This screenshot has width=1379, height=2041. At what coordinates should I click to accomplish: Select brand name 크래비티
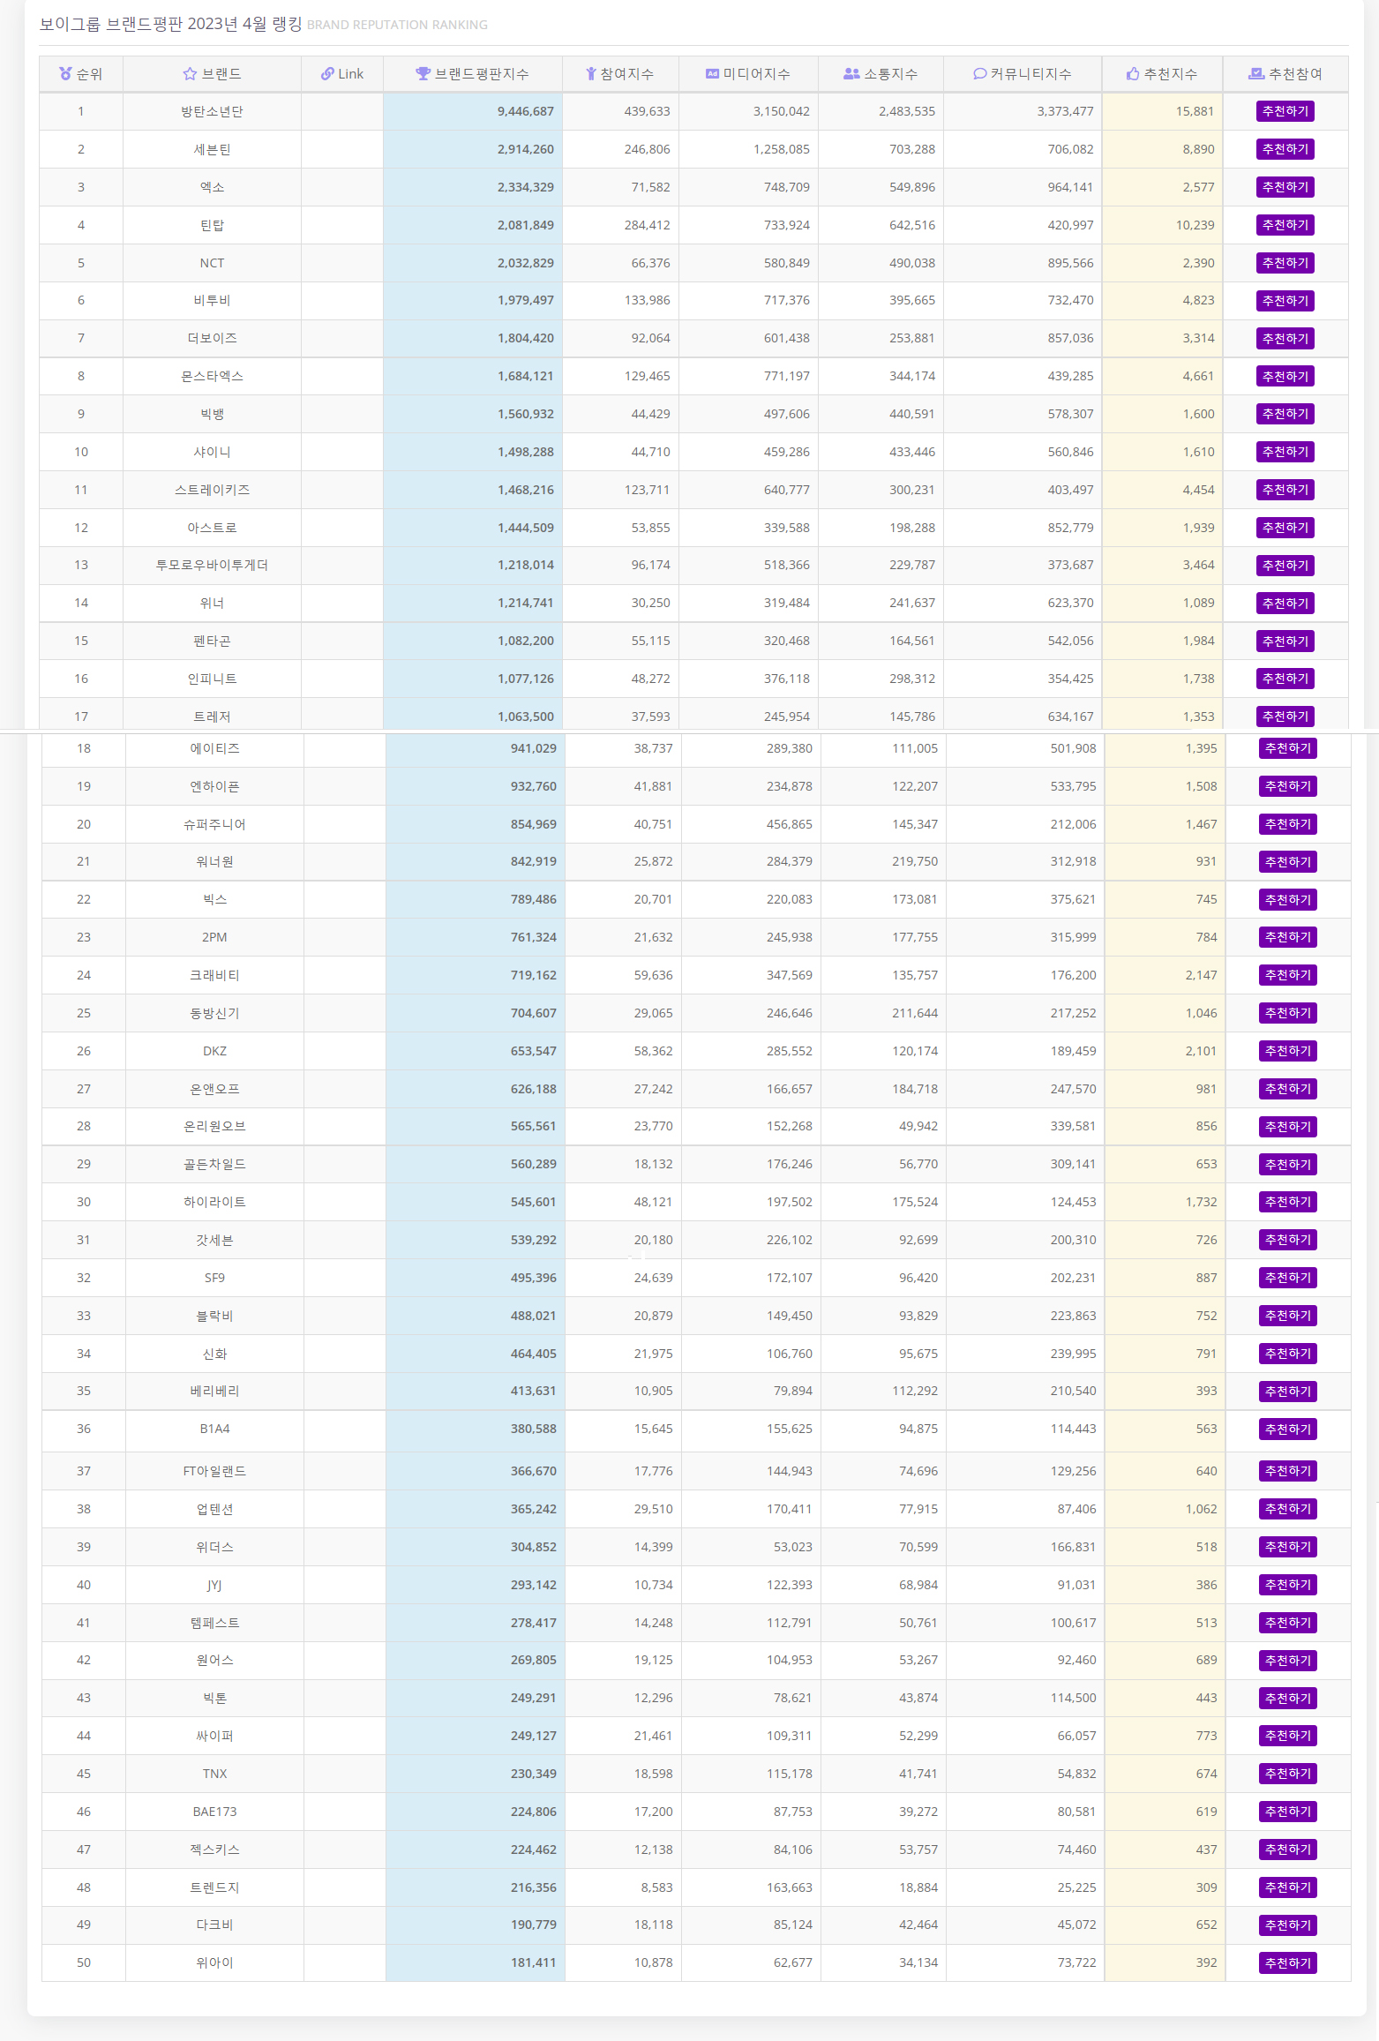coord(214,975)
